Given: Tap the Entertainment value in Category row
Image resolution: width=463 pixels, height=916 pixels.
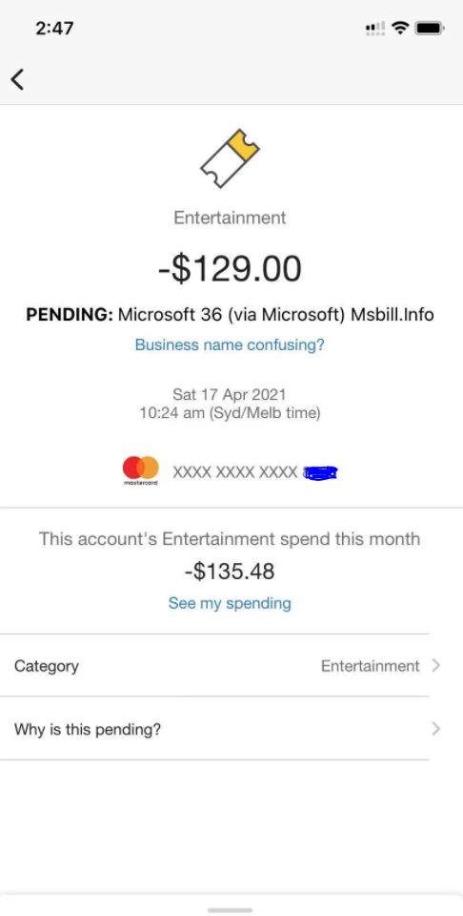Looking at the screenshot, I should click(370, 666).
